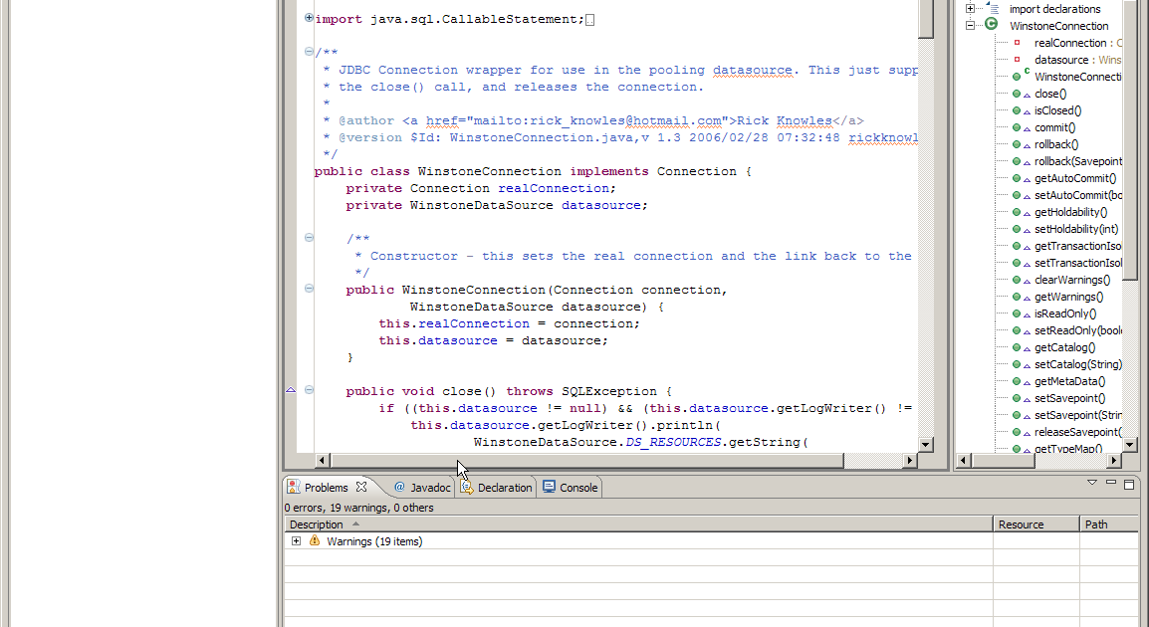This screenshot has width=1149, height=627.
Task: Expand the folded import java.sql.CallableStatement block
Action: 309,18
